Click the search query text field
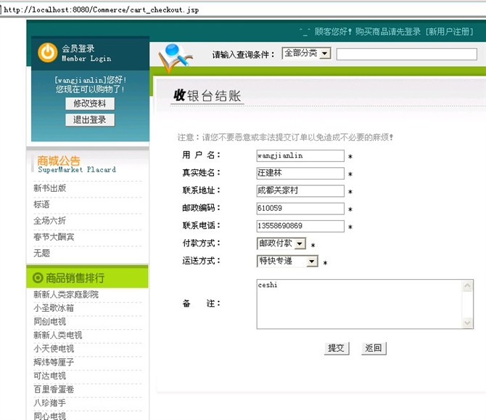 (407, 54)
